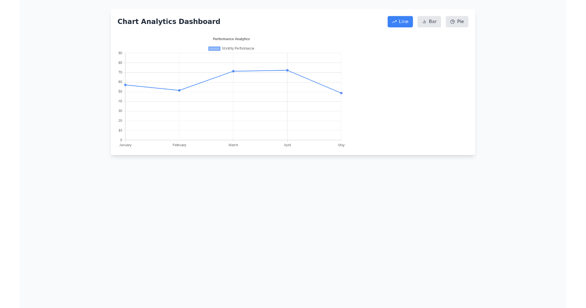Switch the chart to Pie view

pyautogui.click(x=457, y=22)
